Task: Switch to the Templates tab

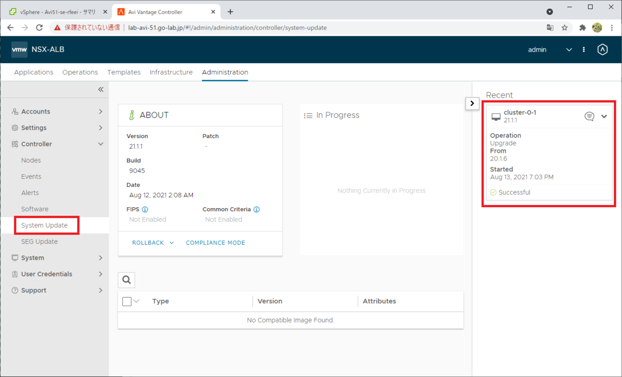Action: 124,72
